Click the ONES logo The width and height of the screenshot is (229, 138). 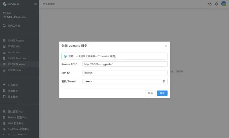pyautogui.click(x=11, y=4)
